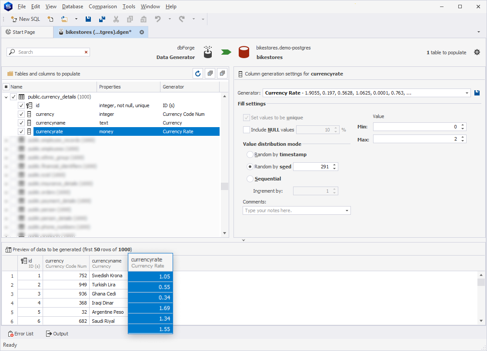
Task: Uncheck the currencyrate column checkbox
Action: [21, 131]
